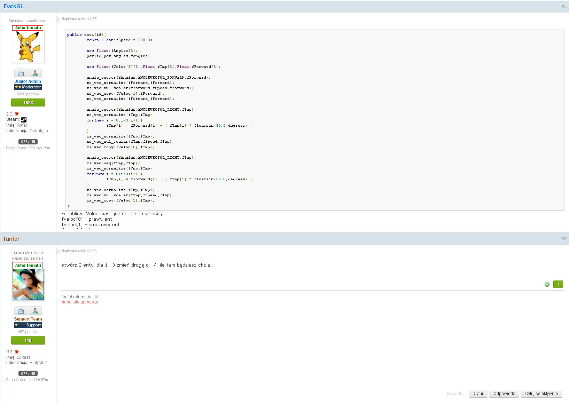Open DarkGL's Pikachu avatar
Viewport: 569px width, 403px height.
pyautogui.click(x=28, y=47)
